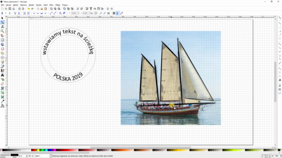Select the Selector arrow tool
The height and width of the screenshot is (158, 282).
tap(2, 18)
